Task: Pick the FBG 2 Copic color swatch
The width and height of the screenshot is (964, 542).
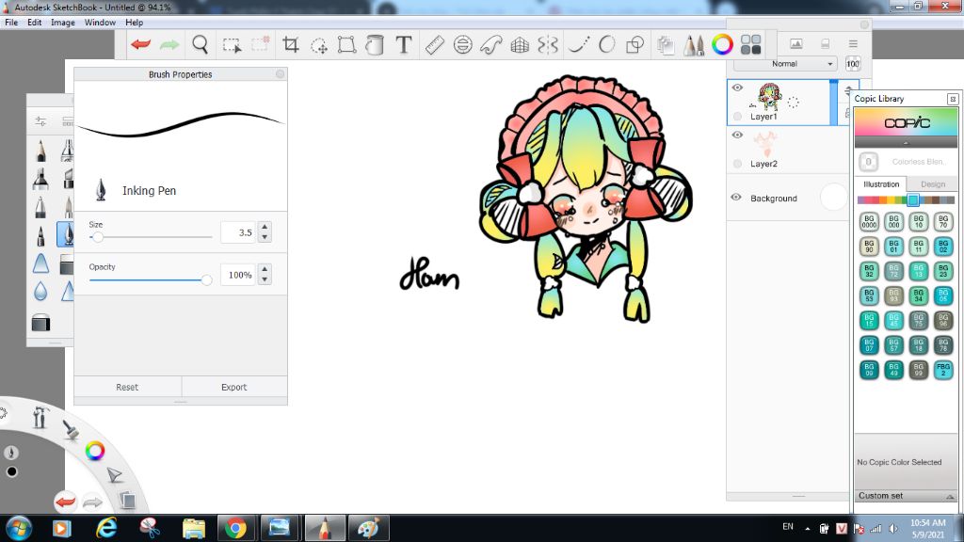Action: coord(943,369)
